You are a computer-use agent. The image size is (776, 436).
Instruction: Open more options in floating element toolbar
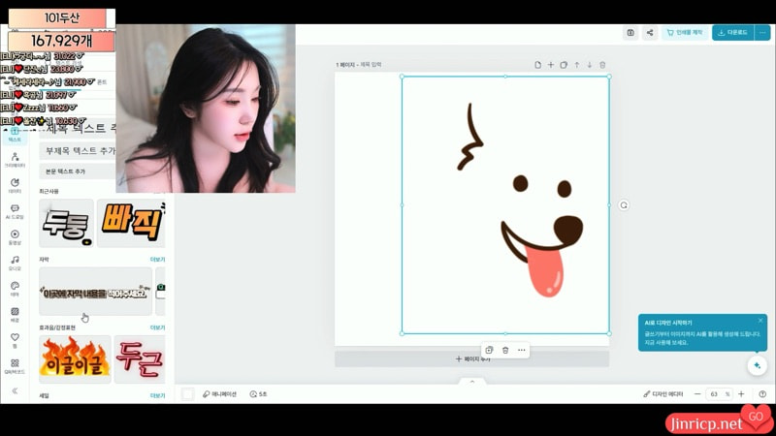coord(522,350)
